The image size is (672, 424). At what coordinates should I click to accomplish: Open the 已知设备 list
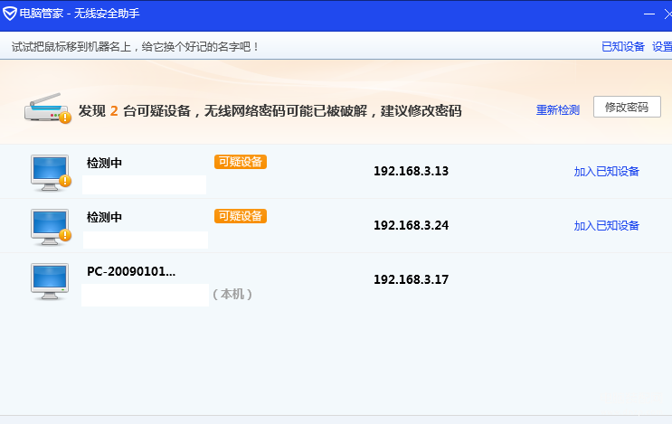pyautogui.click(x=623, y=47)
